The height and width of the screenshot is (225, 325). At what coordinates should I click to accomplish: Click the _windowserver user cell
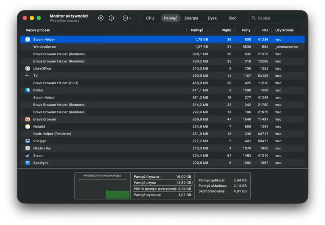coord(287,47)
